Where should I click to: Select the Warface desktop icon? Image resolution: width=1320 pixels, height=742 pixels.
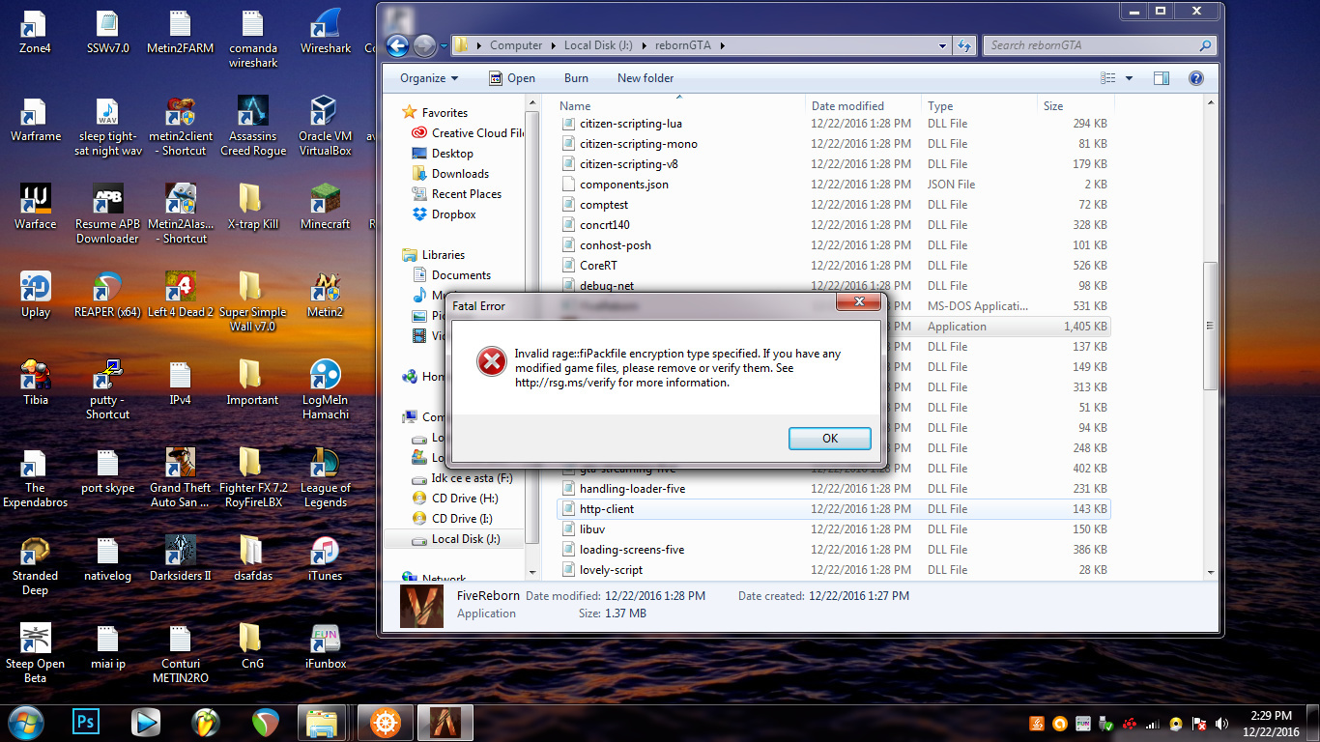[36, 207]
